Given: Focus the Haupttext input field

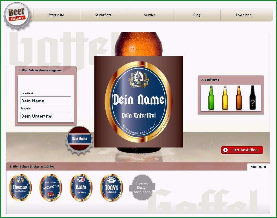Looking at the screenshot, I should coord(46,100).
